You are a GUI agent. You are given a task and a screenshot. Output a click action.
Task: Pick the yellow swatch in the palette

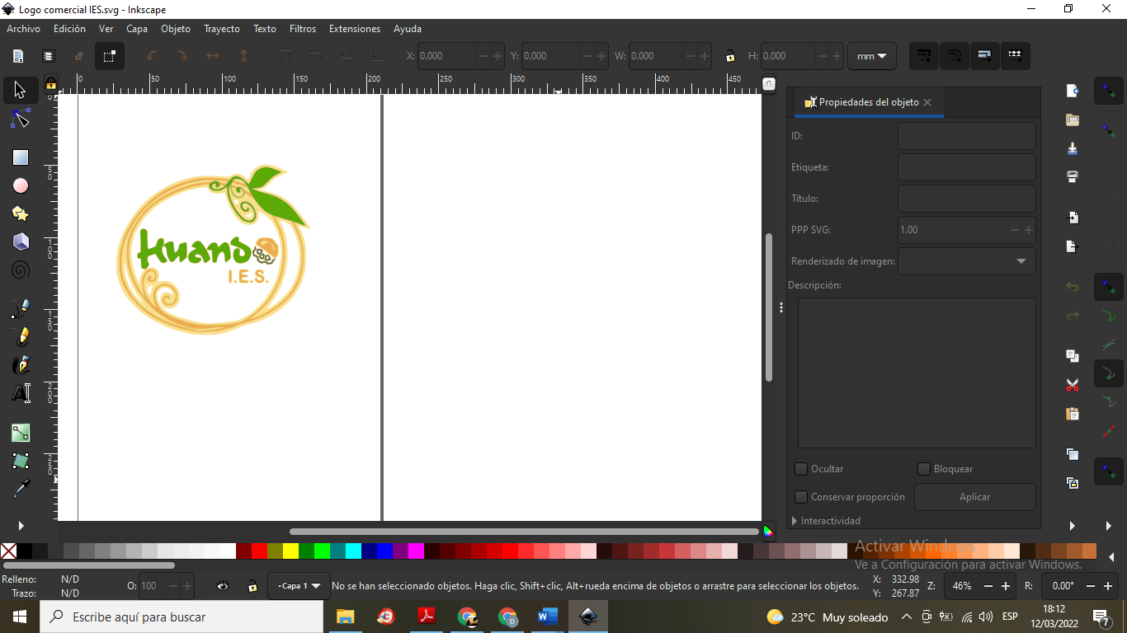290,551
